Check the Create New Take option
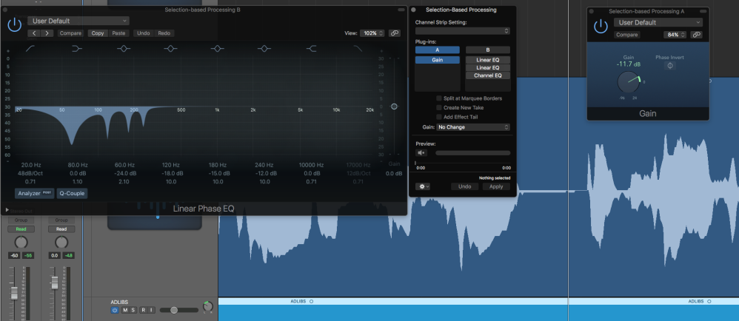 click(439, 107)
